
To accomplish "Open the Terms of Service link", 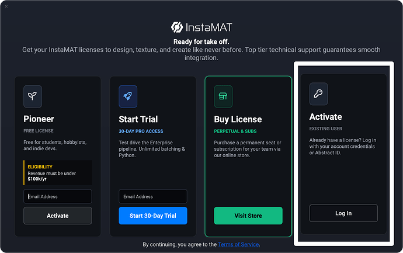I will pos(238,244).
